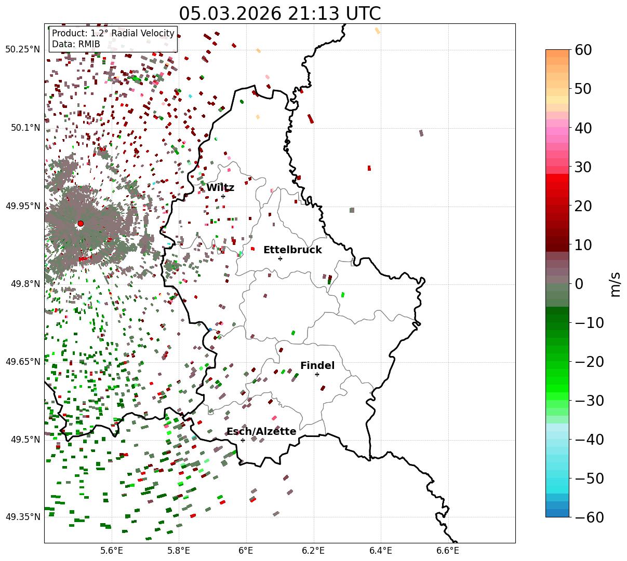The height and width of the screenshot is (561, 627).
Task: Click the Data: RMIB label
Action: [x=76, y=44]
